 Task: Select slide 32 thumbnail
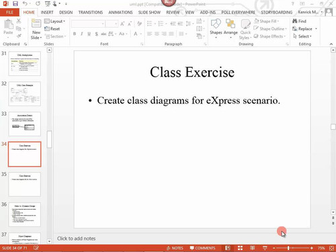click(25, 94)
